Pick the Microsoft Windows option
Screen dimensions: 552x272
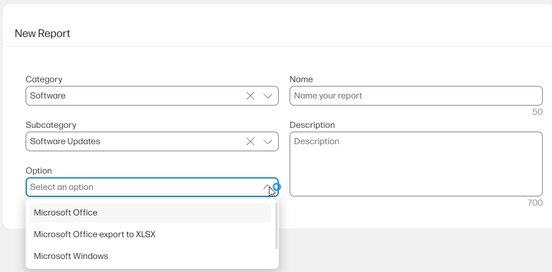pyautogui.click(x=71, y=256)
